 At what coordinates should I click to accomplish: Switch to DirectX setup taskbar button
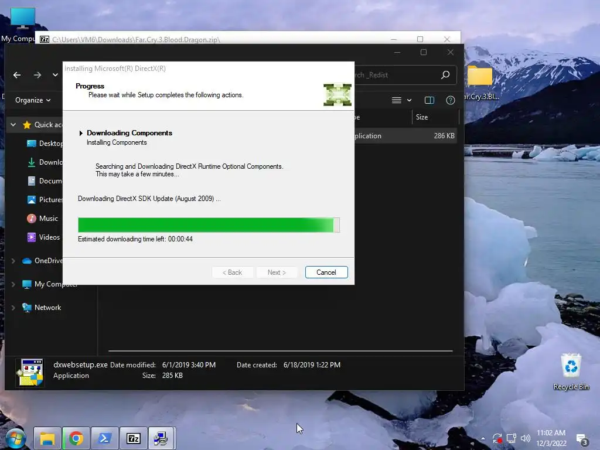162,438
